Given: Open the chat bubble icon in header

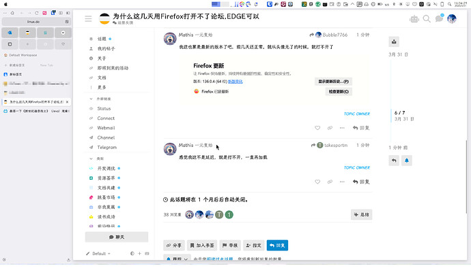Looking at the screenshot, I should [x=439, y=18].
